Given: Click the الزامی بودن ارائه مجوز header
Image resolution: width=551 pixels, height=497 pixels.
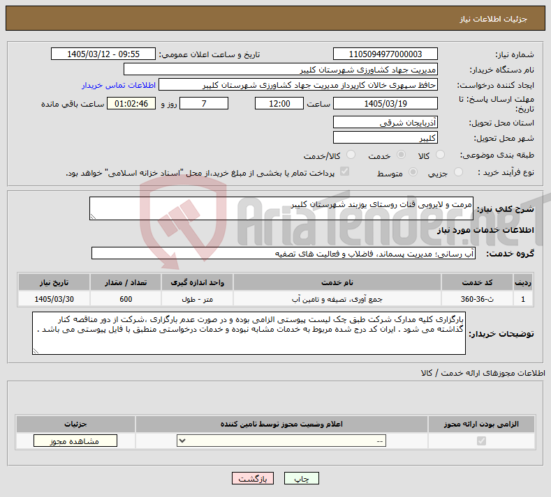Looking at the screenshot, I should click(x=481, y=424).
